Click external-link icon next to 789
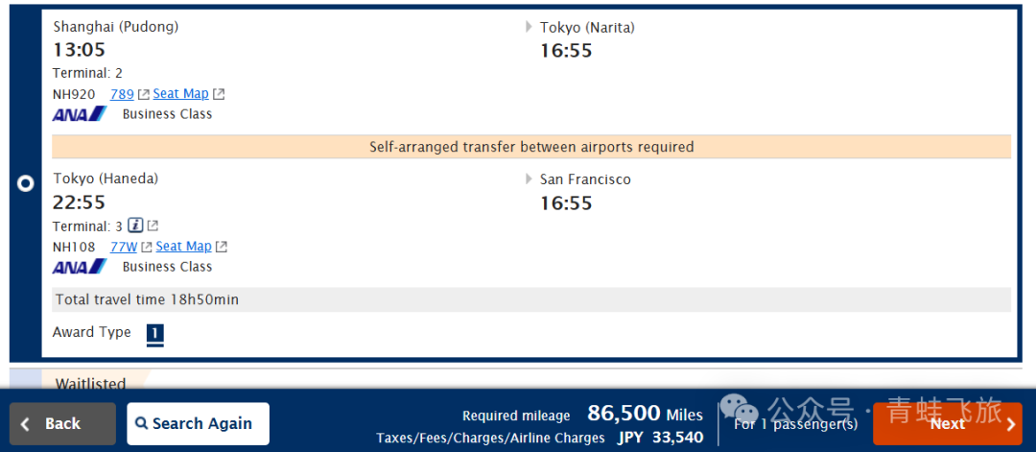 144,94
